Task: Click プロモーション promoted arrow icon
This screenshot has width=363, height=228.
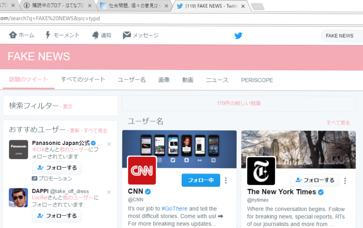Action: tap(34, 178)
